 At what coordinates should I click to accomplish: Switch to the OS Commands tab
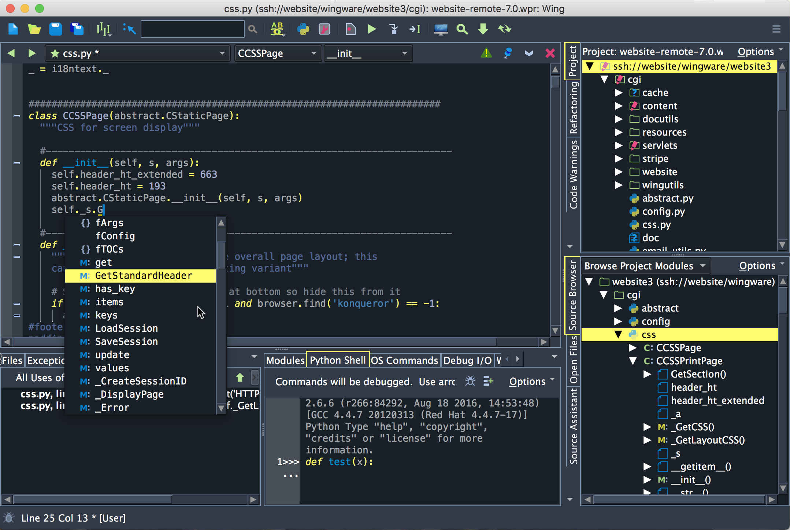tap(404, 360)
